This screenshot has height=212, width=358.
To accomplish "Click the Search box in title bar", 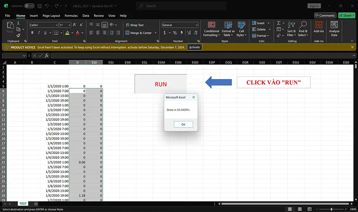I will (x=181, y=6).
